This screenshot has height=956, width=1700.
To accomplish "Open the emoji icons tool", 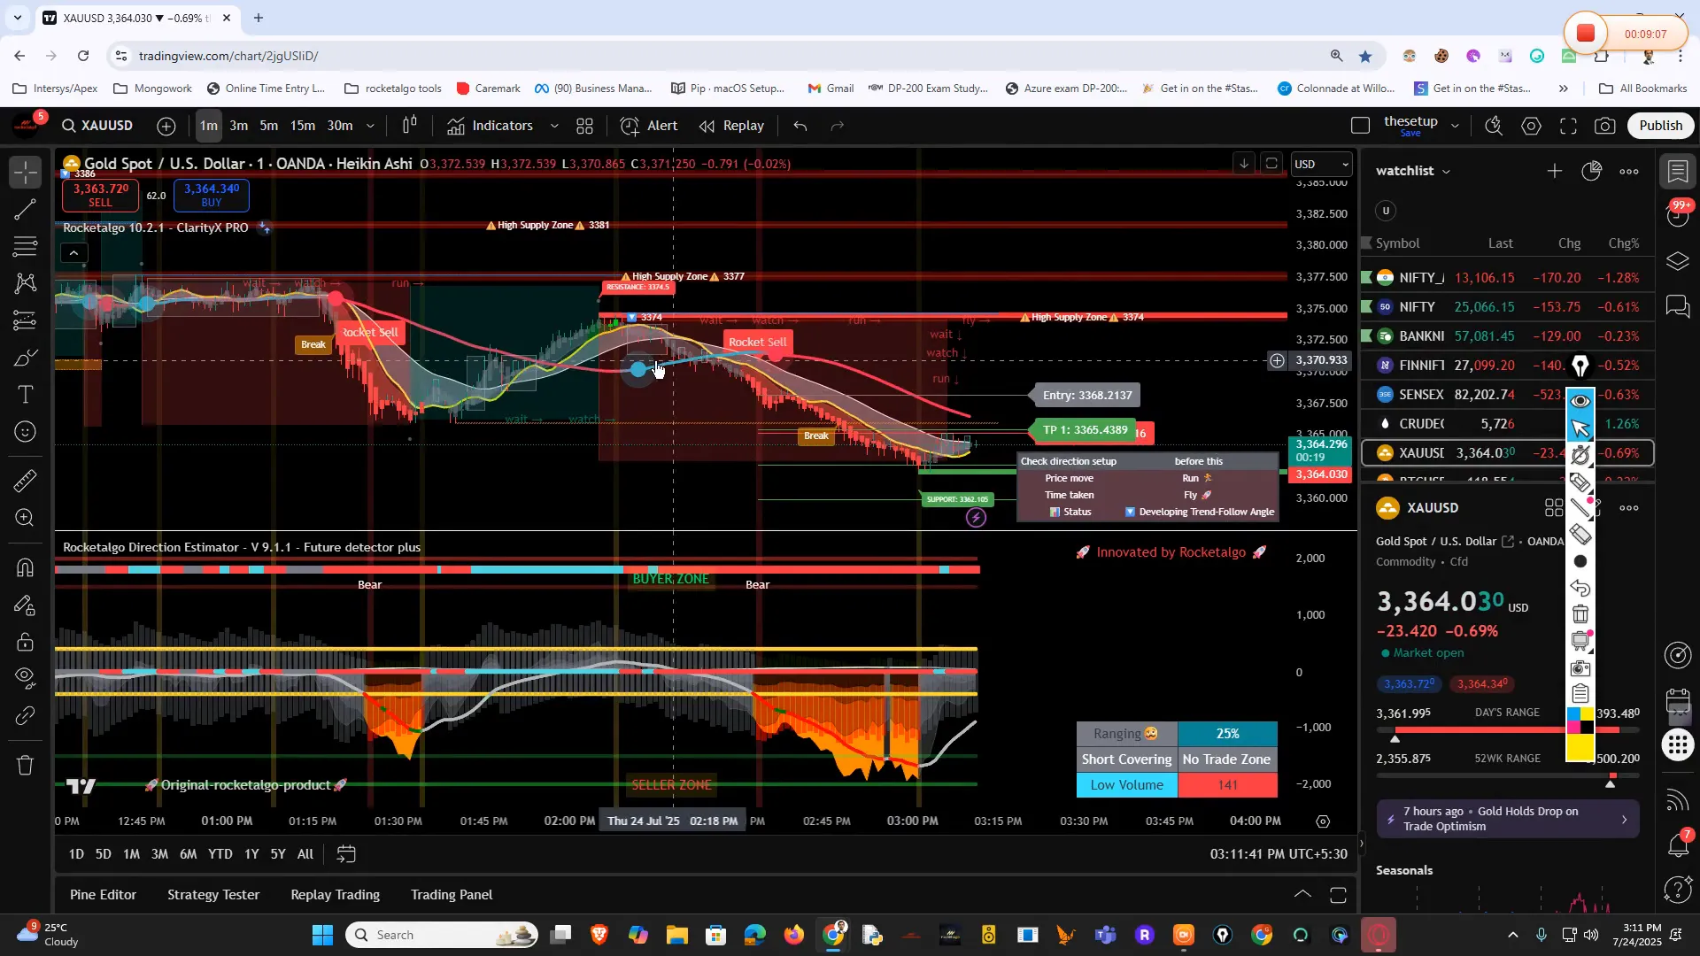I will (x=26, y=432).
